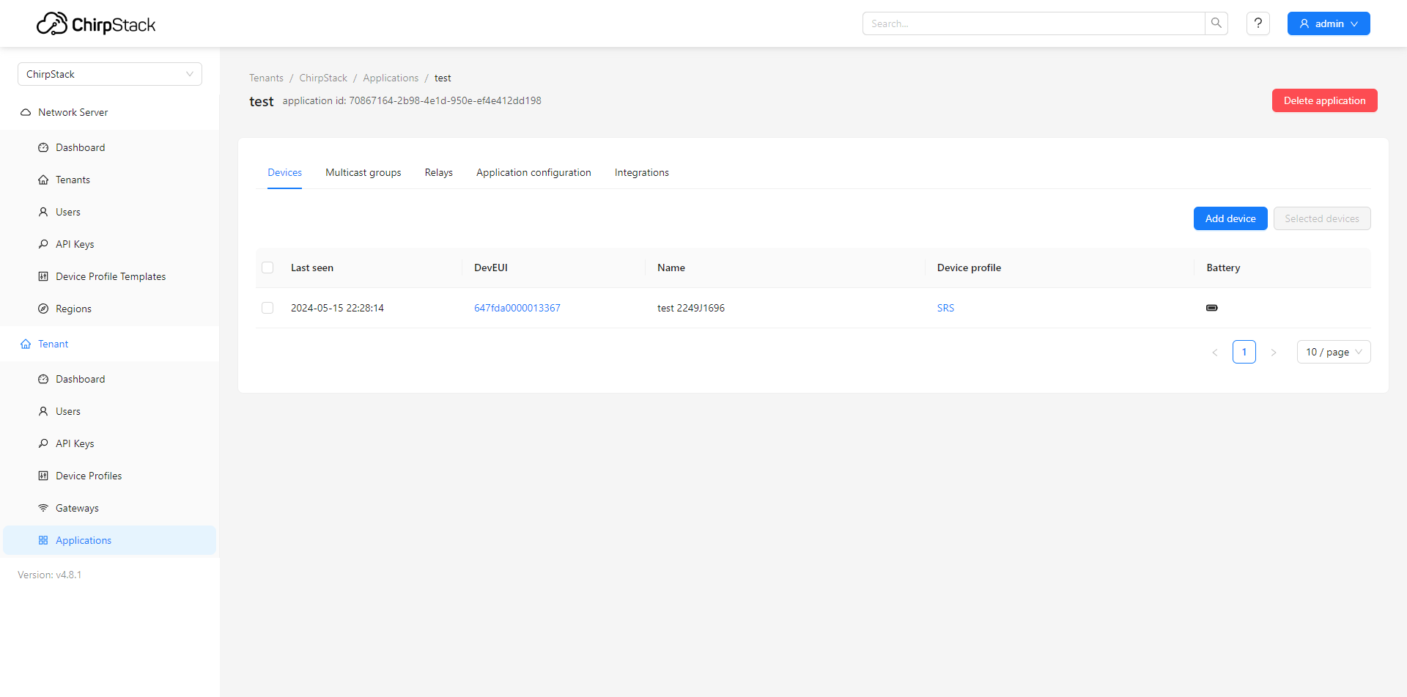The image size is (1407, 697).
Task: Click the Device Profile Templates icon
Action: 43,276
